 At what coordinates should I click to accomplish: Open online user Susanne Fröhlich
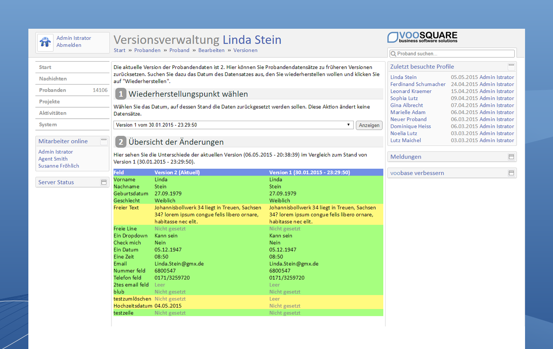click(59, 166)
